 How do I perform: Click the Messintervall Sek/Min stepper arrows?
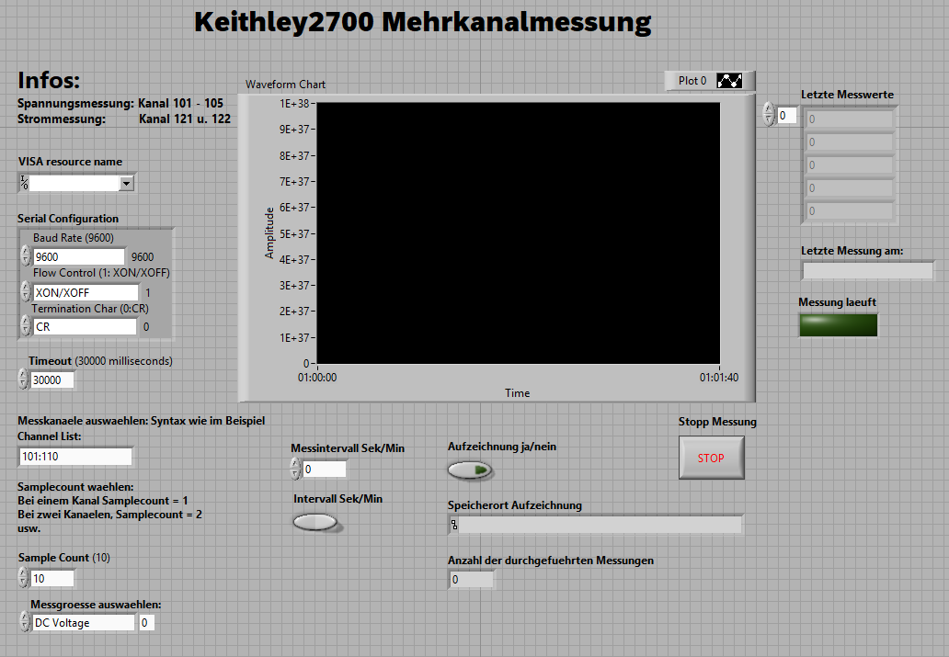295,469
